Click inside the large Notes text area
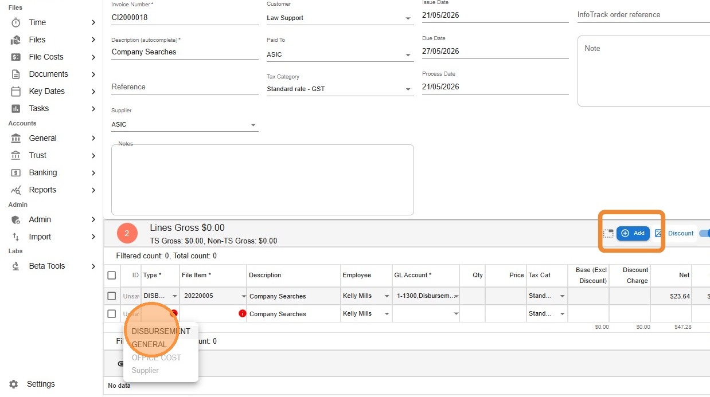 click(263, 180)
